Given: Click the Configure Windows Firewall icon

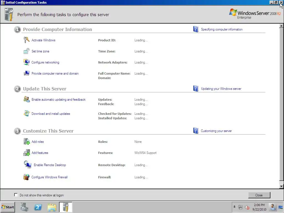Looking at the screenshot, I should (26, 177).
